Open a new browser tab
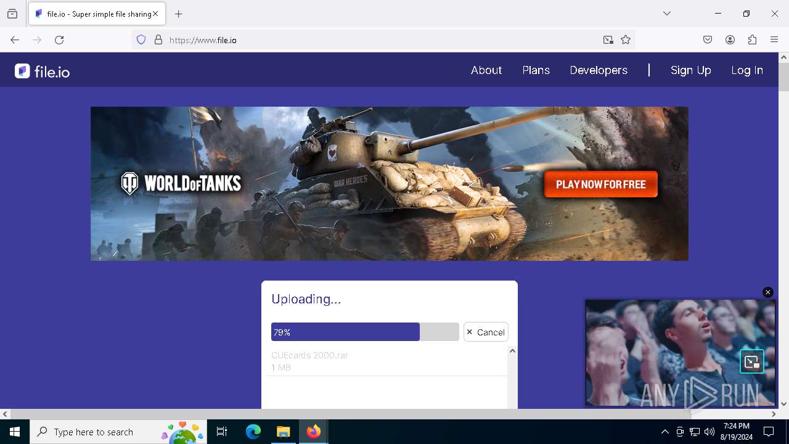 [x=179, y=14]
